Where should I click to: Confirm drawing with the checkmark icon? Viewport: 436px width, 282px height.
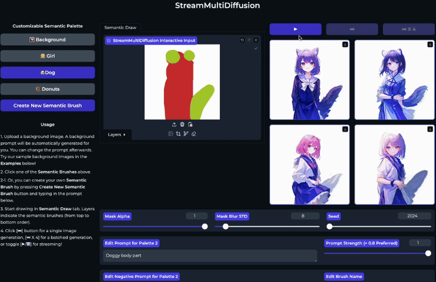pos(256,48)
